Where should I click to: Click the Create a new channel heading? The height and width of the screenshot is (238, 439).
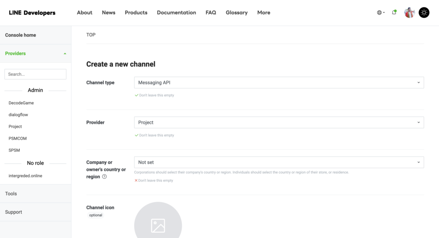coord(120,64)
